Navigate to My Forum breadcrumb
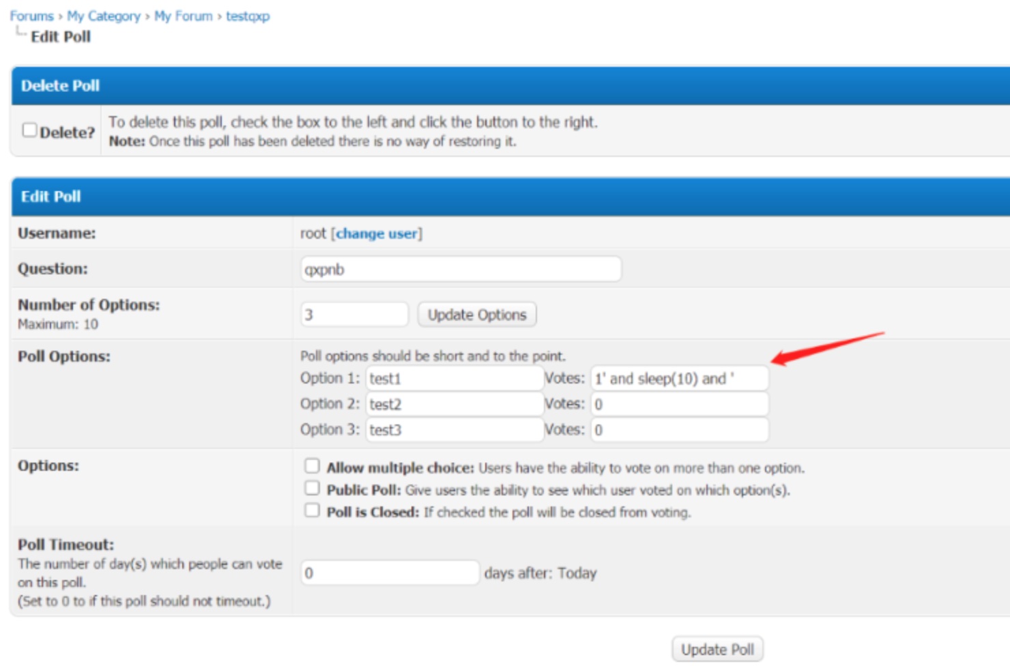The image size is (1010, 666). point(184,16)
